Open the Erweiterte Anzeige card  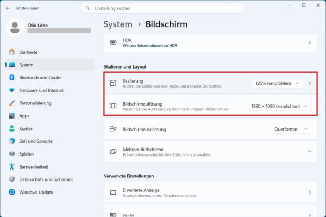[x=211, y=192]
